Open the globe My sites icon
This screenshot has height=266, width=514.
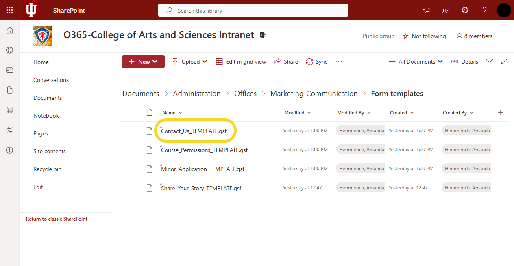[10, 50]
